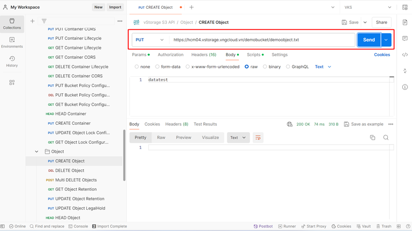Open the Environments sidebar panel
Image resolution: width=412 pixels, height=231 pixels.
click(x=12, y=42)
